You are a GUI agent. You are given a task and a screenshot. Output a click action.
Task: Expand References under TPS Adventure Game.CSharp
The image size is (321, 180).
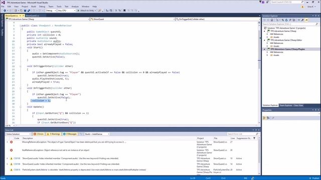coord(267,34)
